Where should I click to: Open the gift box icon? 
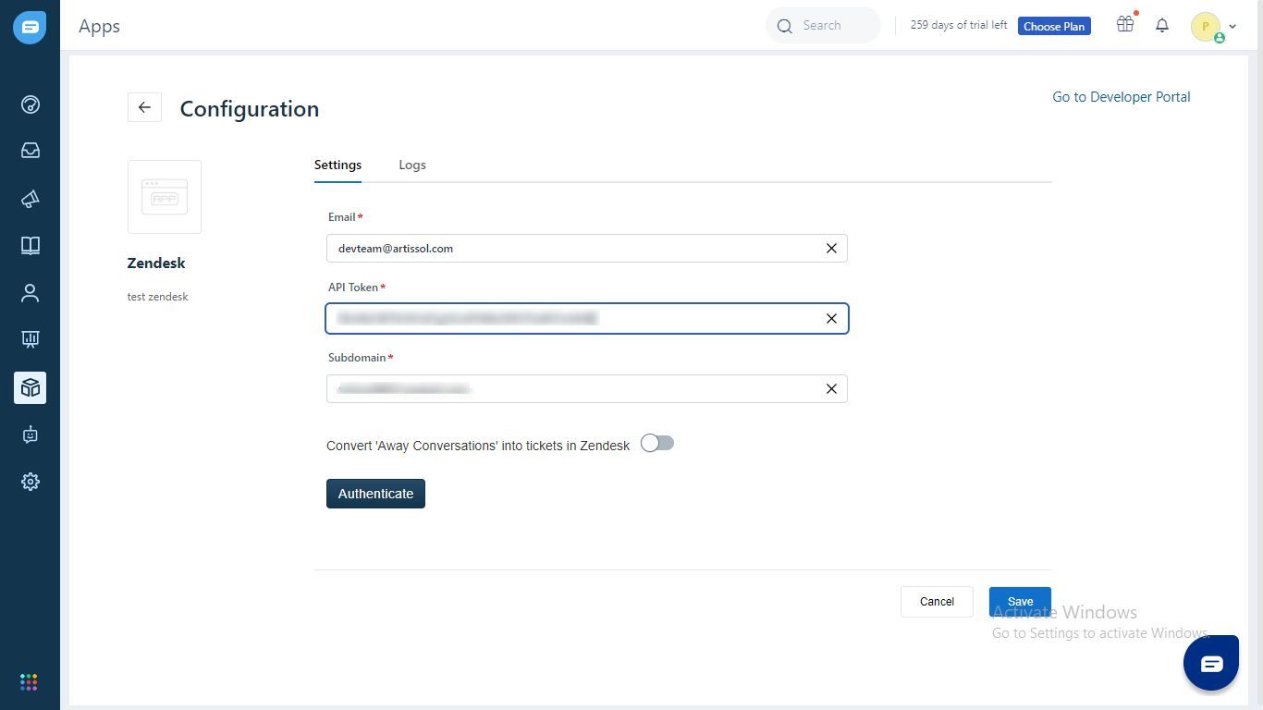point(1125,25)
